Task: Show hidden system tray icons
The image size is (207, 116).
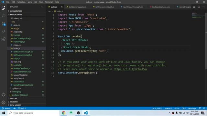Action: click(x=169, y=113)
